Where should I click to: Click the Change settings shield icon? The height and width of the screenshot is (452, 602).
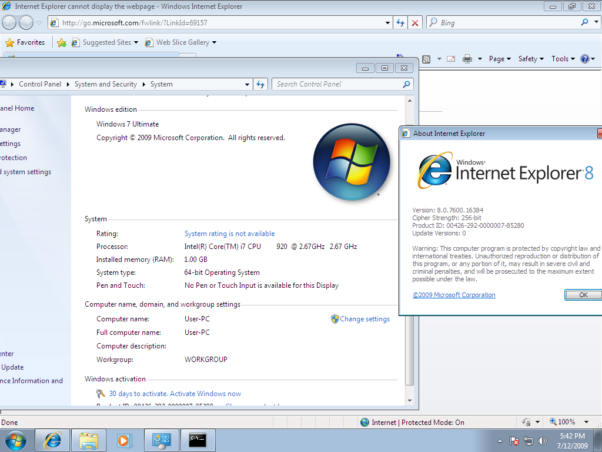click(x=335, y=319)
